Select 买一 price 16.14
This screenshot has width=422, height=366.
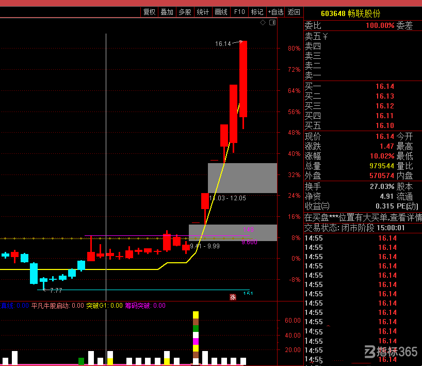click(x=385, y=86)
